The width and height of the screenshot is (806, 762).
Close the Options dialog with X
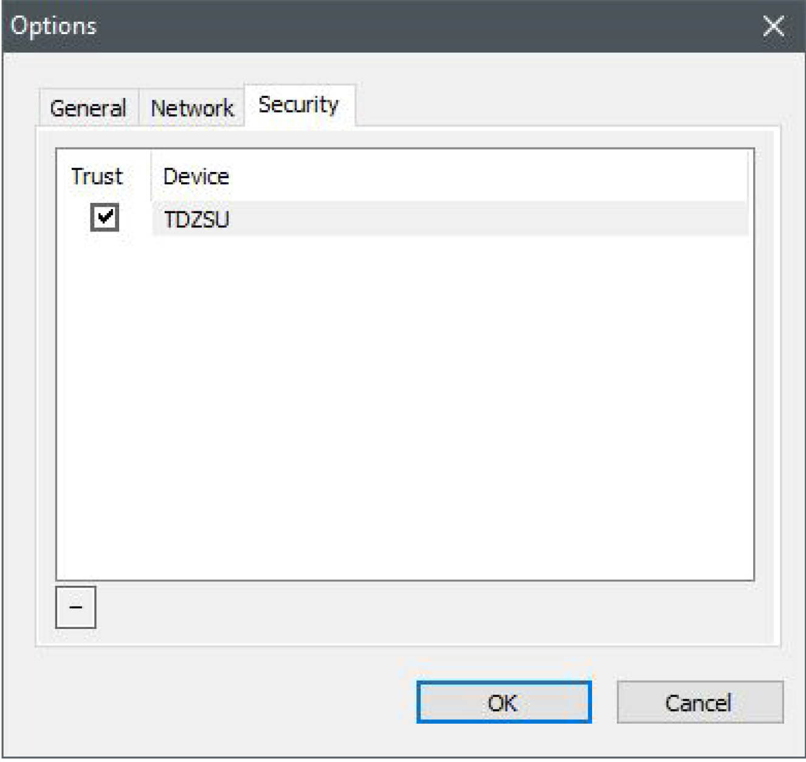(x=773, y=26)
